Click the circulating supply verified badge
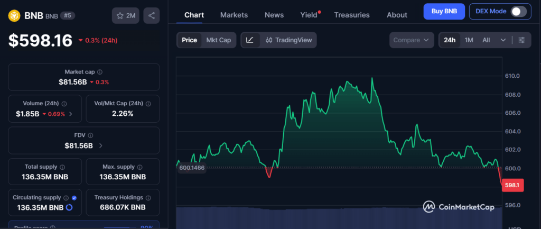 (x=74, y=197)
